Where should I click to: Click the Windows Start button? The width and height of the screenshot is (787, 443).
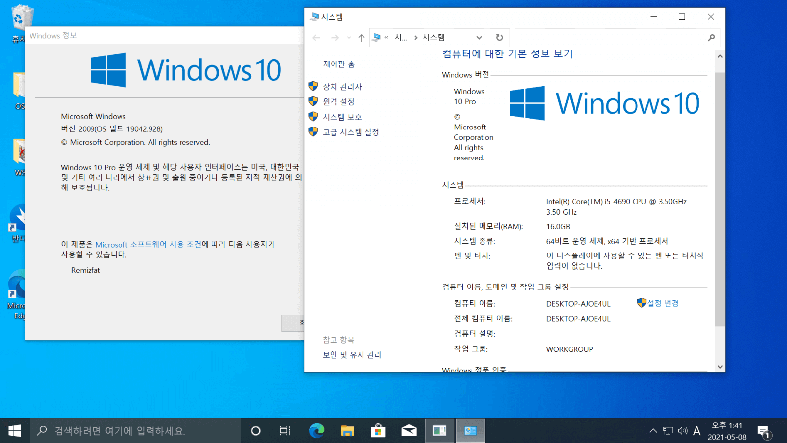pyautogui.click(x=15, y=431)
